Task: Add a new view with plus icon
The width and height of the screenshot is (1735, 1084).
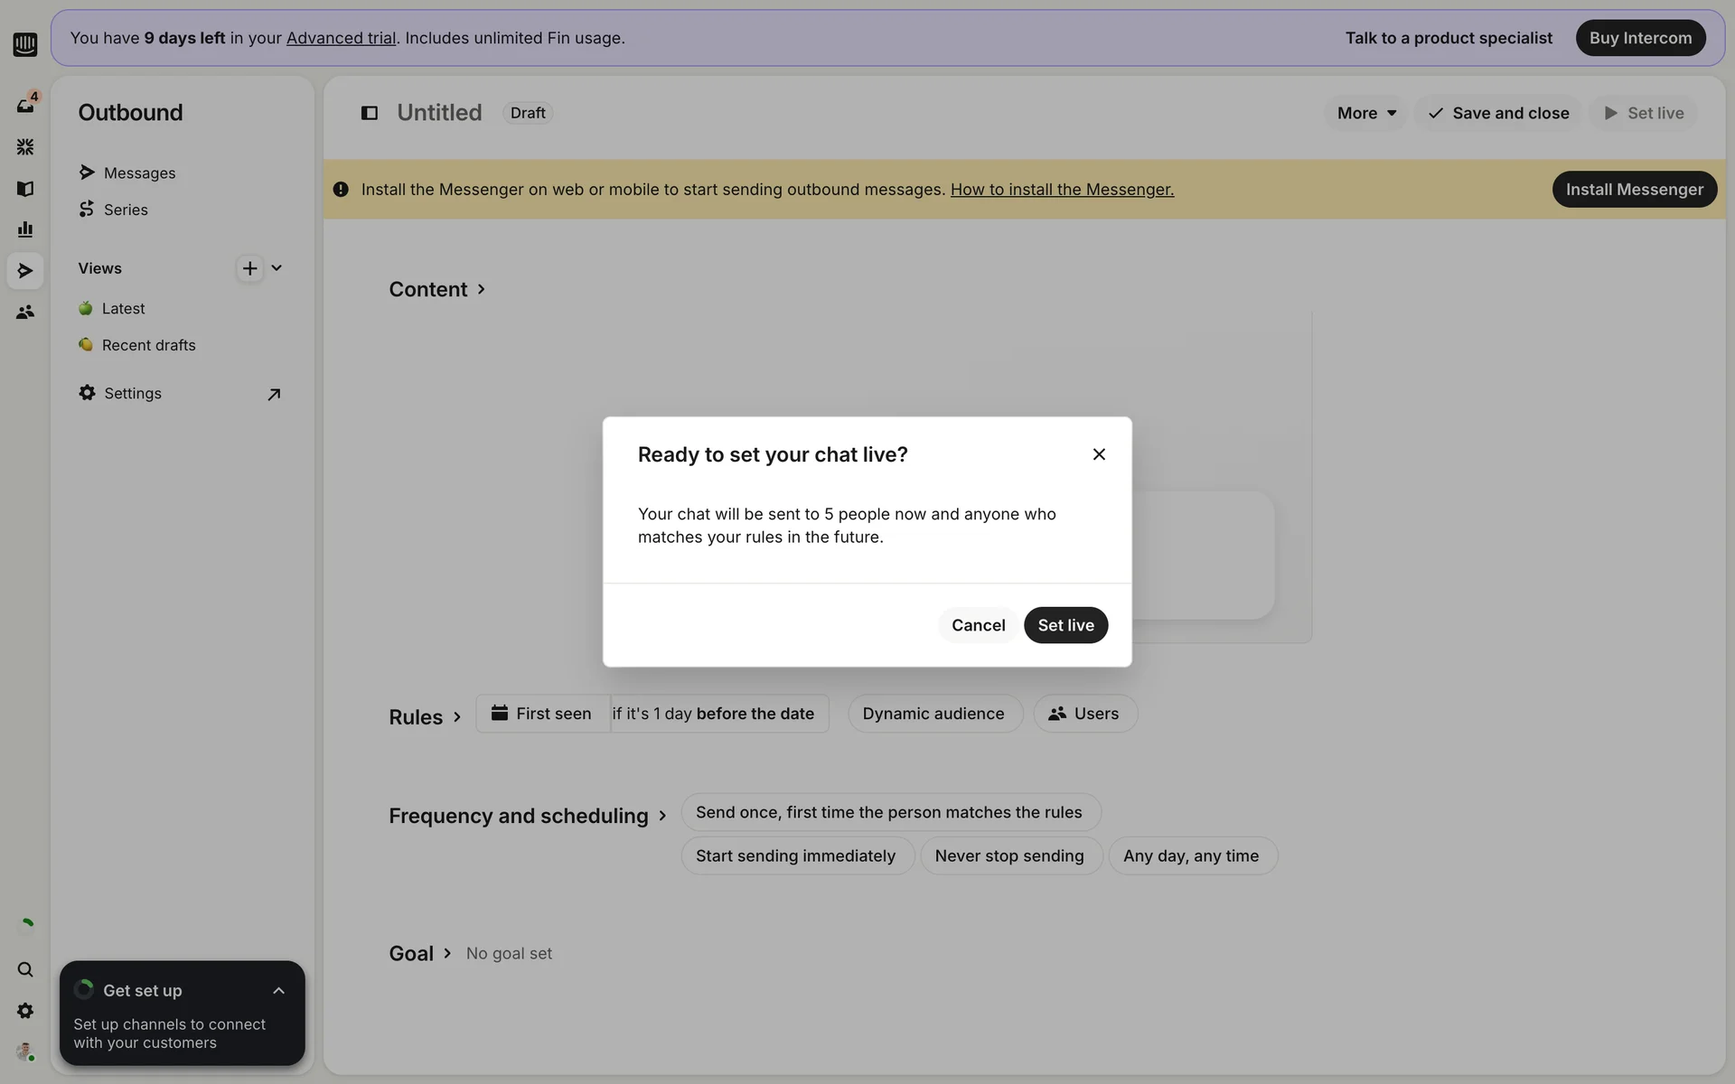Action: (x=249, y=268)
